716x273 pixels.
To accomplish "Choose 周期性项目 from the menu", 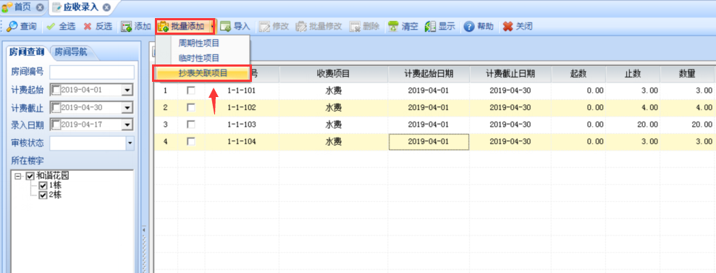I will [199, 43].
